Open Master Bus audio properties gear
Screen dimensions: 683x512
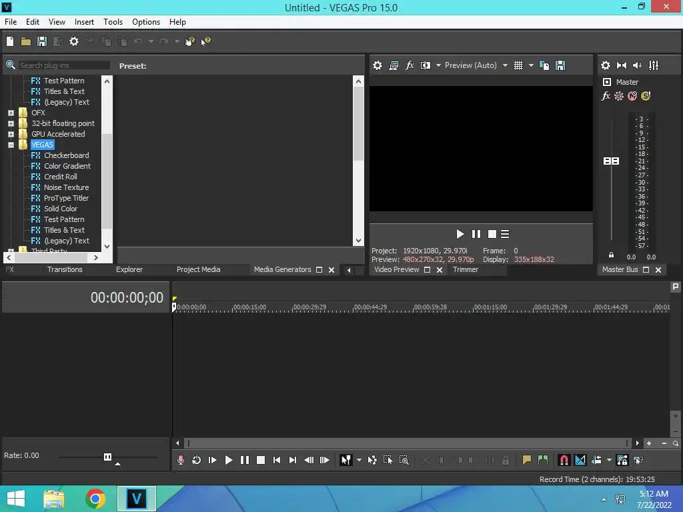(x=606, y=65)
